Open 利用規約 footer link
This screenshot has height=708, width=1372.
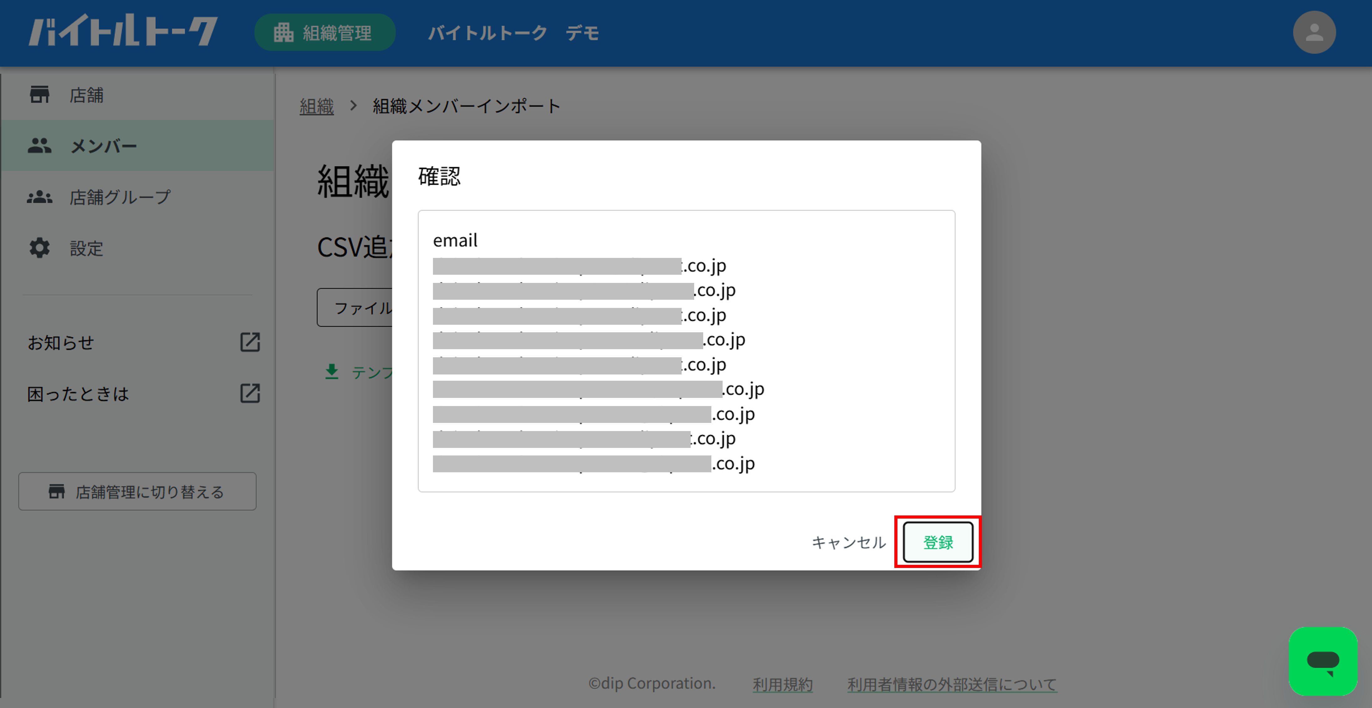(x=782, y=684)
